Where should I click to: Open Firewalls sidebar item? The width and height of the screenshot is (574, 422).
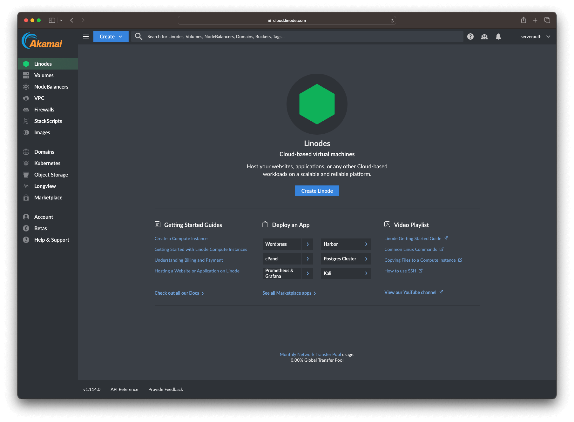coord(48,110)
